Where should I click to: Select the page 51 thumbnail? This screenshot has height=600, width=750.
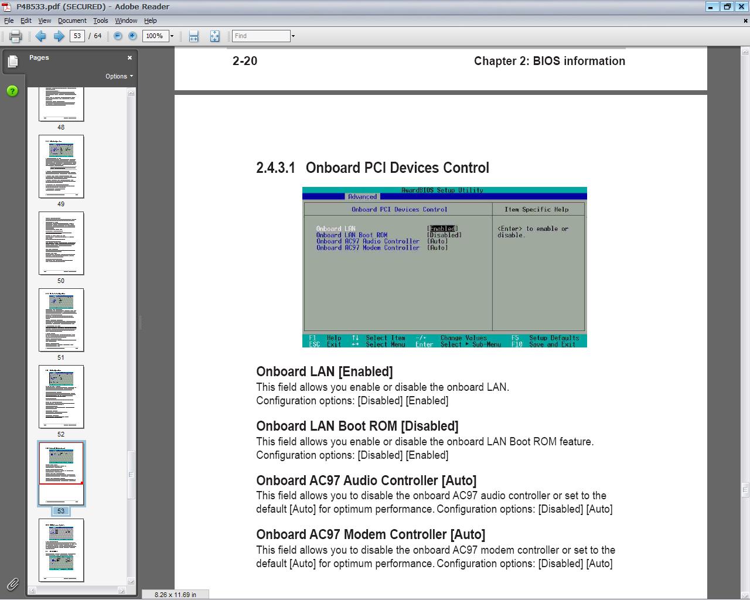click(x=61, y=320)
